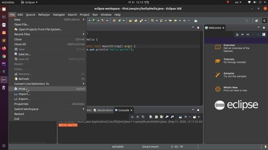Toggle Show Console on Standard Out icon
The height and width of the screenshot is (150, 268).
(x=167, y=117)
